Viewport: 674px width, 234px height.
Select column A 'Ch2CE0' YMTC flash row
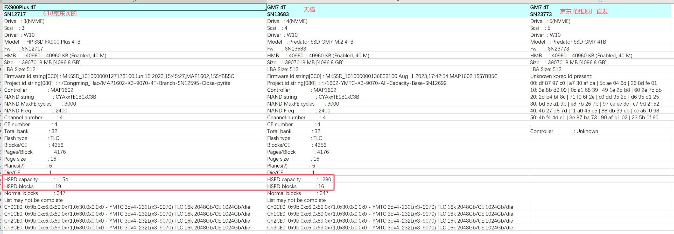(135, 221)
